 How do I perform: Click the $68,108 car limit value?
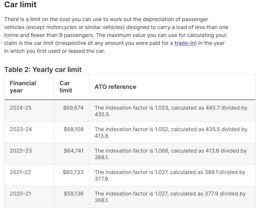click(x=73, y=129)
